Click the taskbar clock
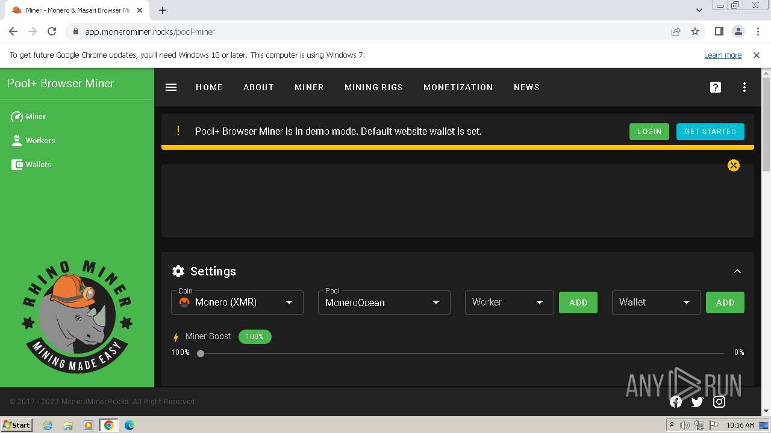Screen dimensions: 771x433 pyautogui.click(x=740, y=425)
